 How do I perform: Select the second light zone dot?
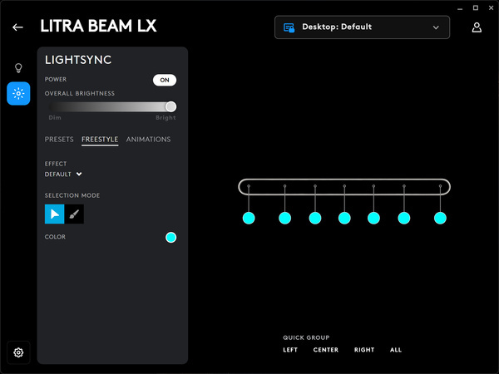[x=284, y=218]
